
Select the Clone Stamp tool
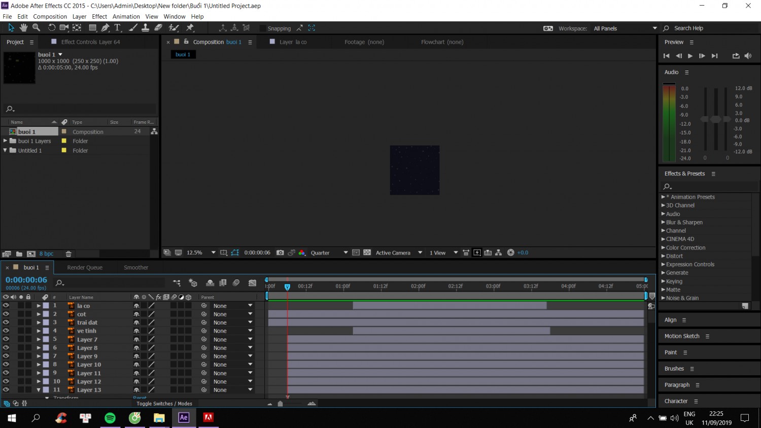(x=145, y=28)
